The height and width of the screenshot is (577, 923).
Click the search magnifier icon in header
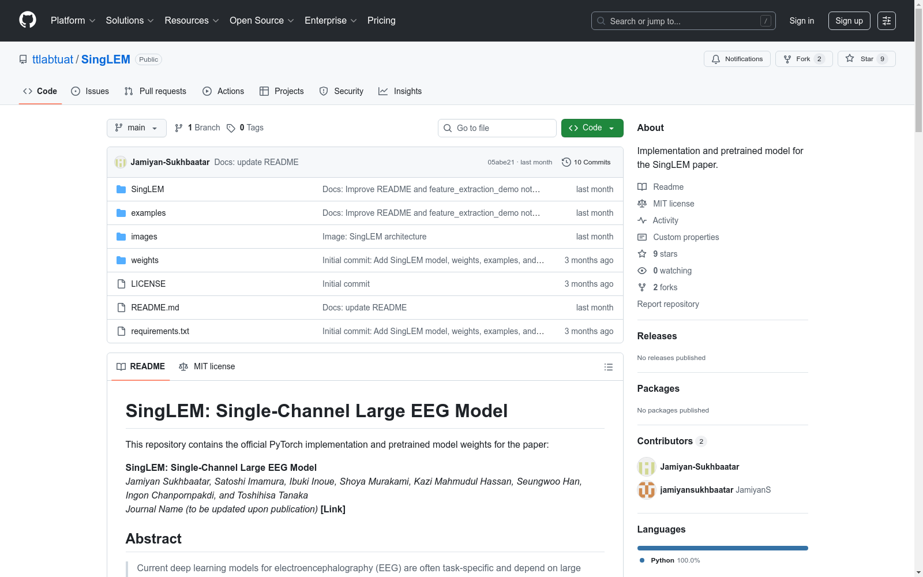click(x=601, y=21)
